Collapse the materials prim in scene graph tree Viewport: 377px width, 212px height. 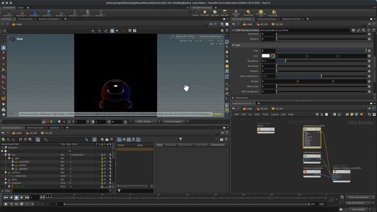click(x=5, y=183)
